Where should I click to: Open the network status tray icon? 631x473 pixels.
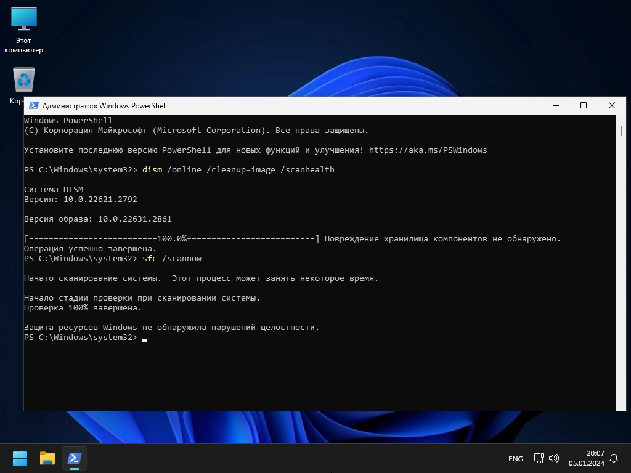pyautogui.click(x=539, y=458)
